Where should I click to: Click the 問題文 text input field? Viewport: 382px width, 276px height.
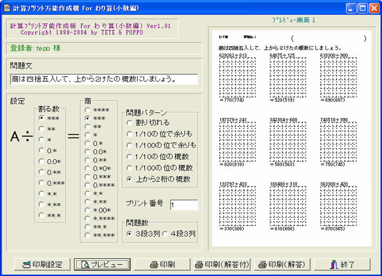tap(104, 79)
